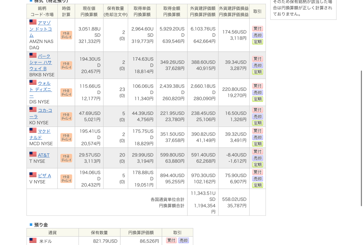The image size is (363, 245).
Task: Click 売却 button for BRKB
Action: (257, 65)
